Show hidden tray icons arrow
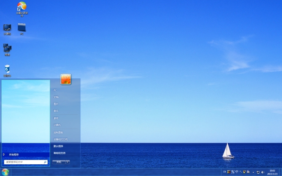282x176 pixels. 253,172
